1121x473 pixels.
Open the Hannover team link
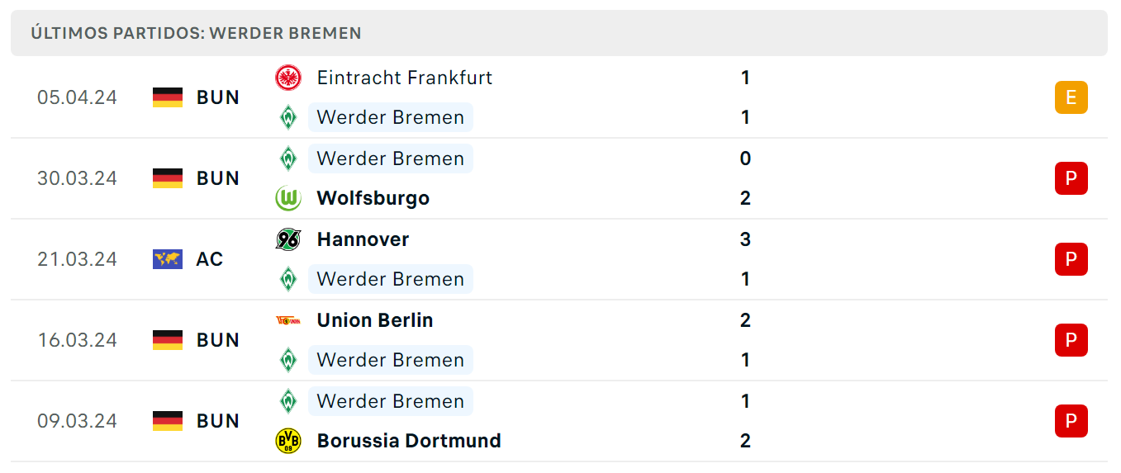(x=363, y=239)
